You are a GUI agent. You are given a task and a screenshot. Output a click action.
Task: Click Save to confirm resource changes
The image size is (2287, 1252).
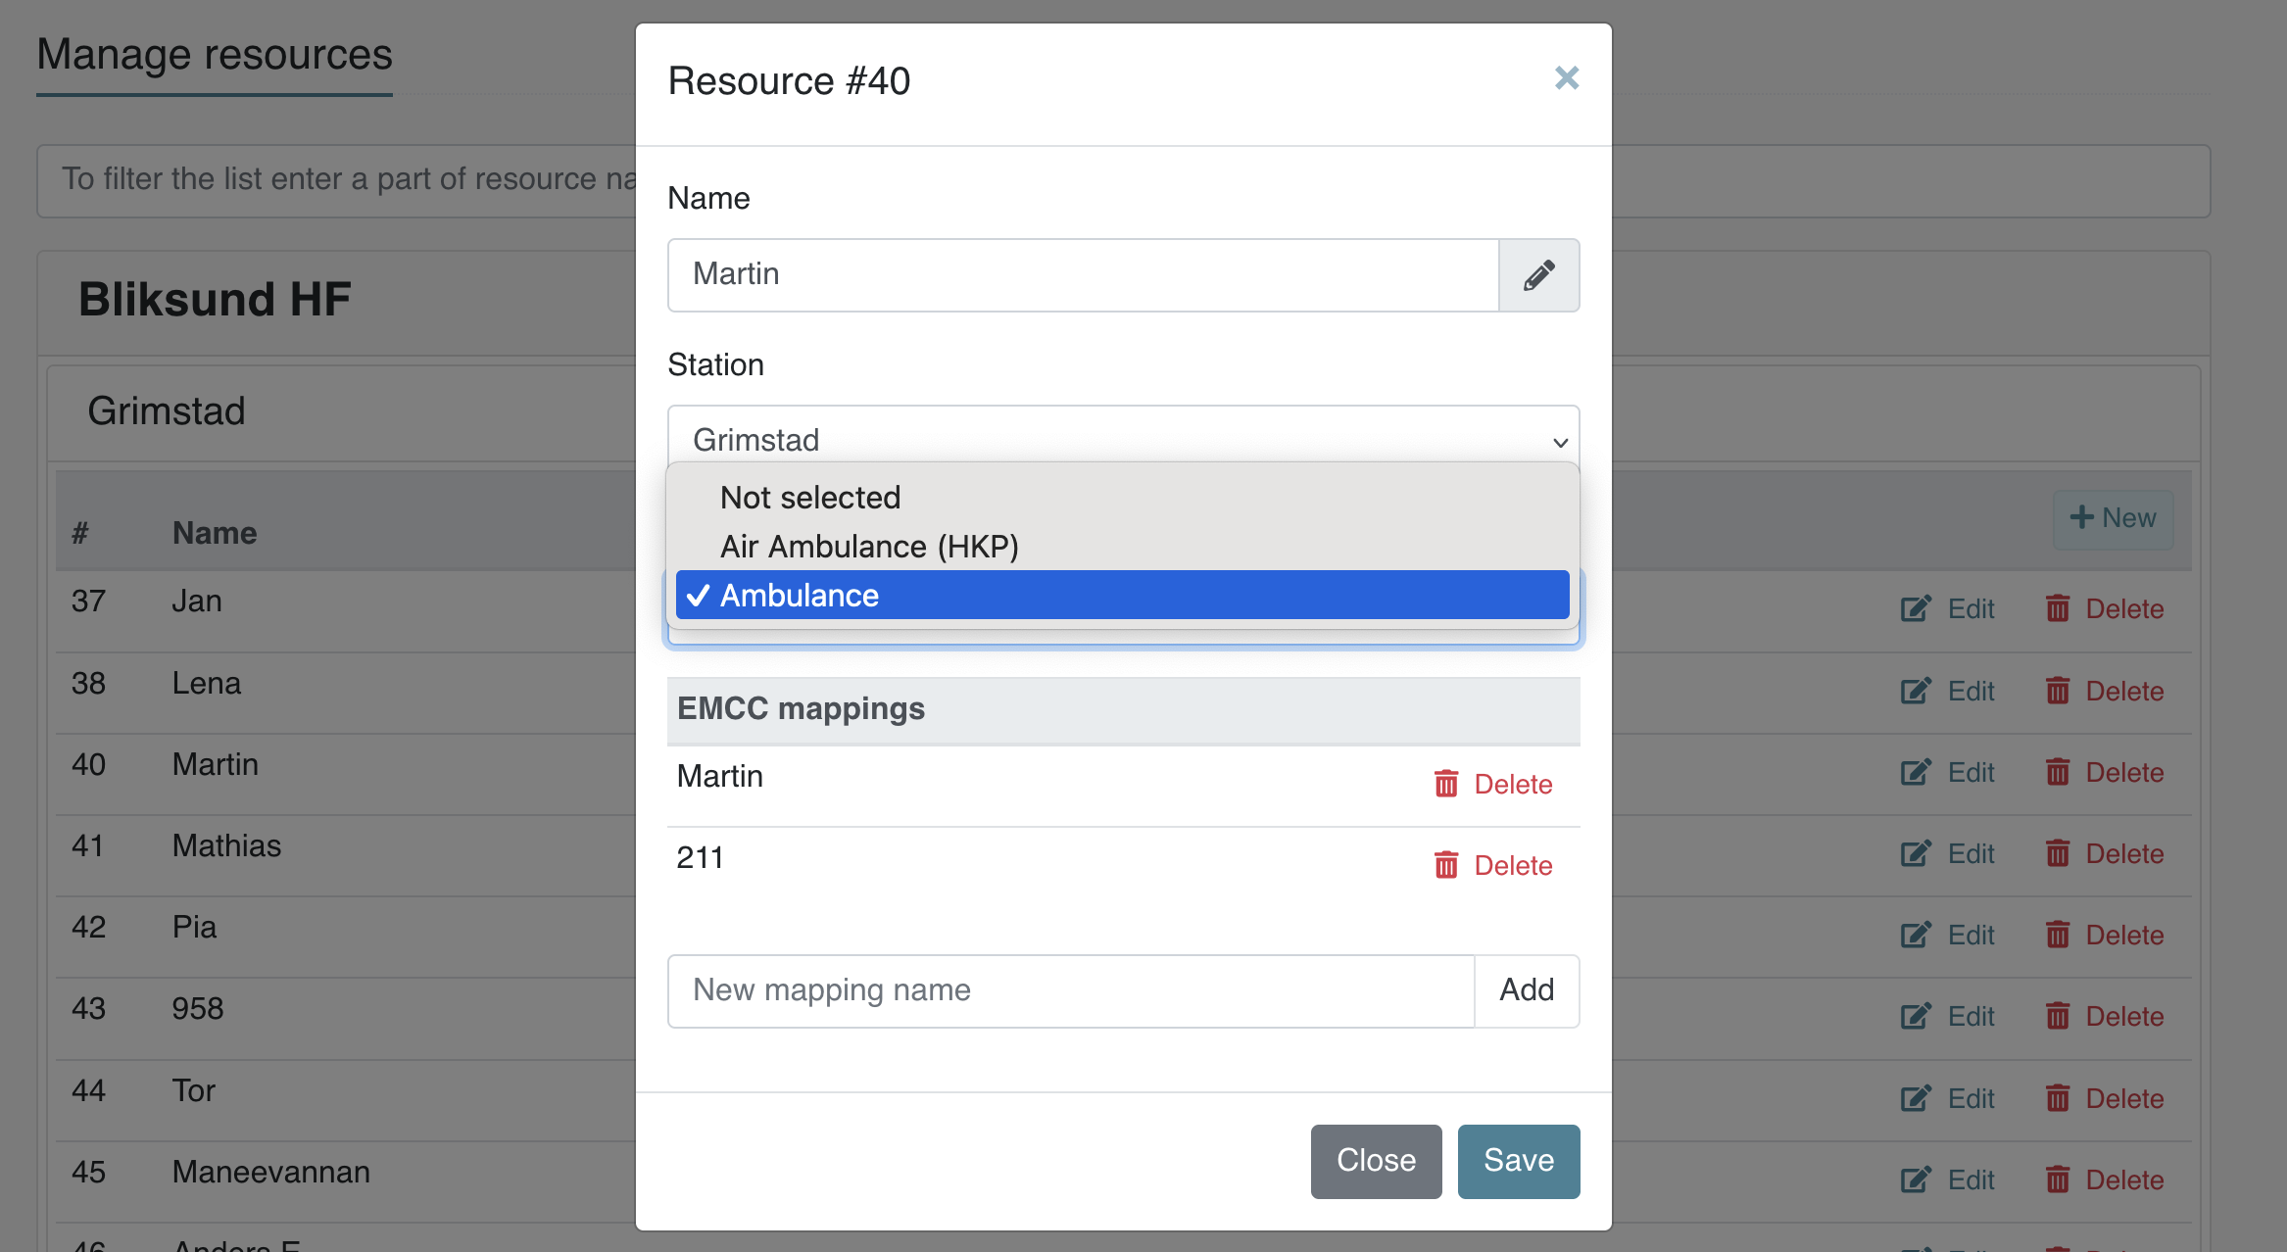point(1518,1160)
